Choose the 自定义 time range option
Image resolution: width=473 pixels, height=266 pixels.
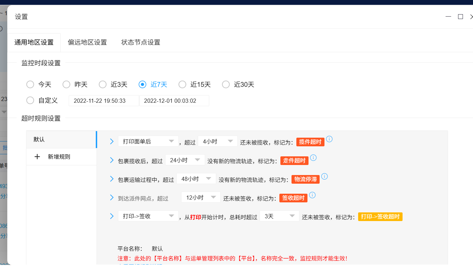31,100
